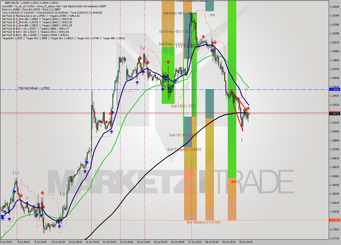Click the 1.30395 price axis value
Image resolution: width=341 pixels, height=245 pixels.
point(335,16)
